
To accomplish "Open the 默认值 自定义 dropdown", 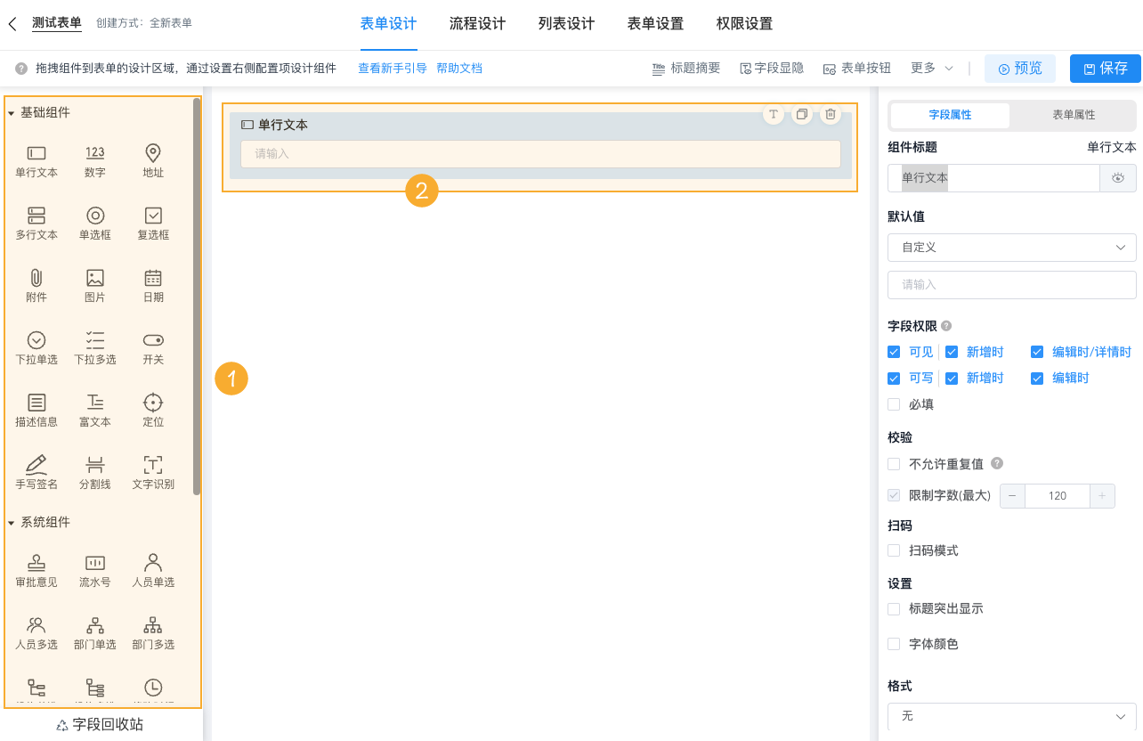I will [1011, 247].
